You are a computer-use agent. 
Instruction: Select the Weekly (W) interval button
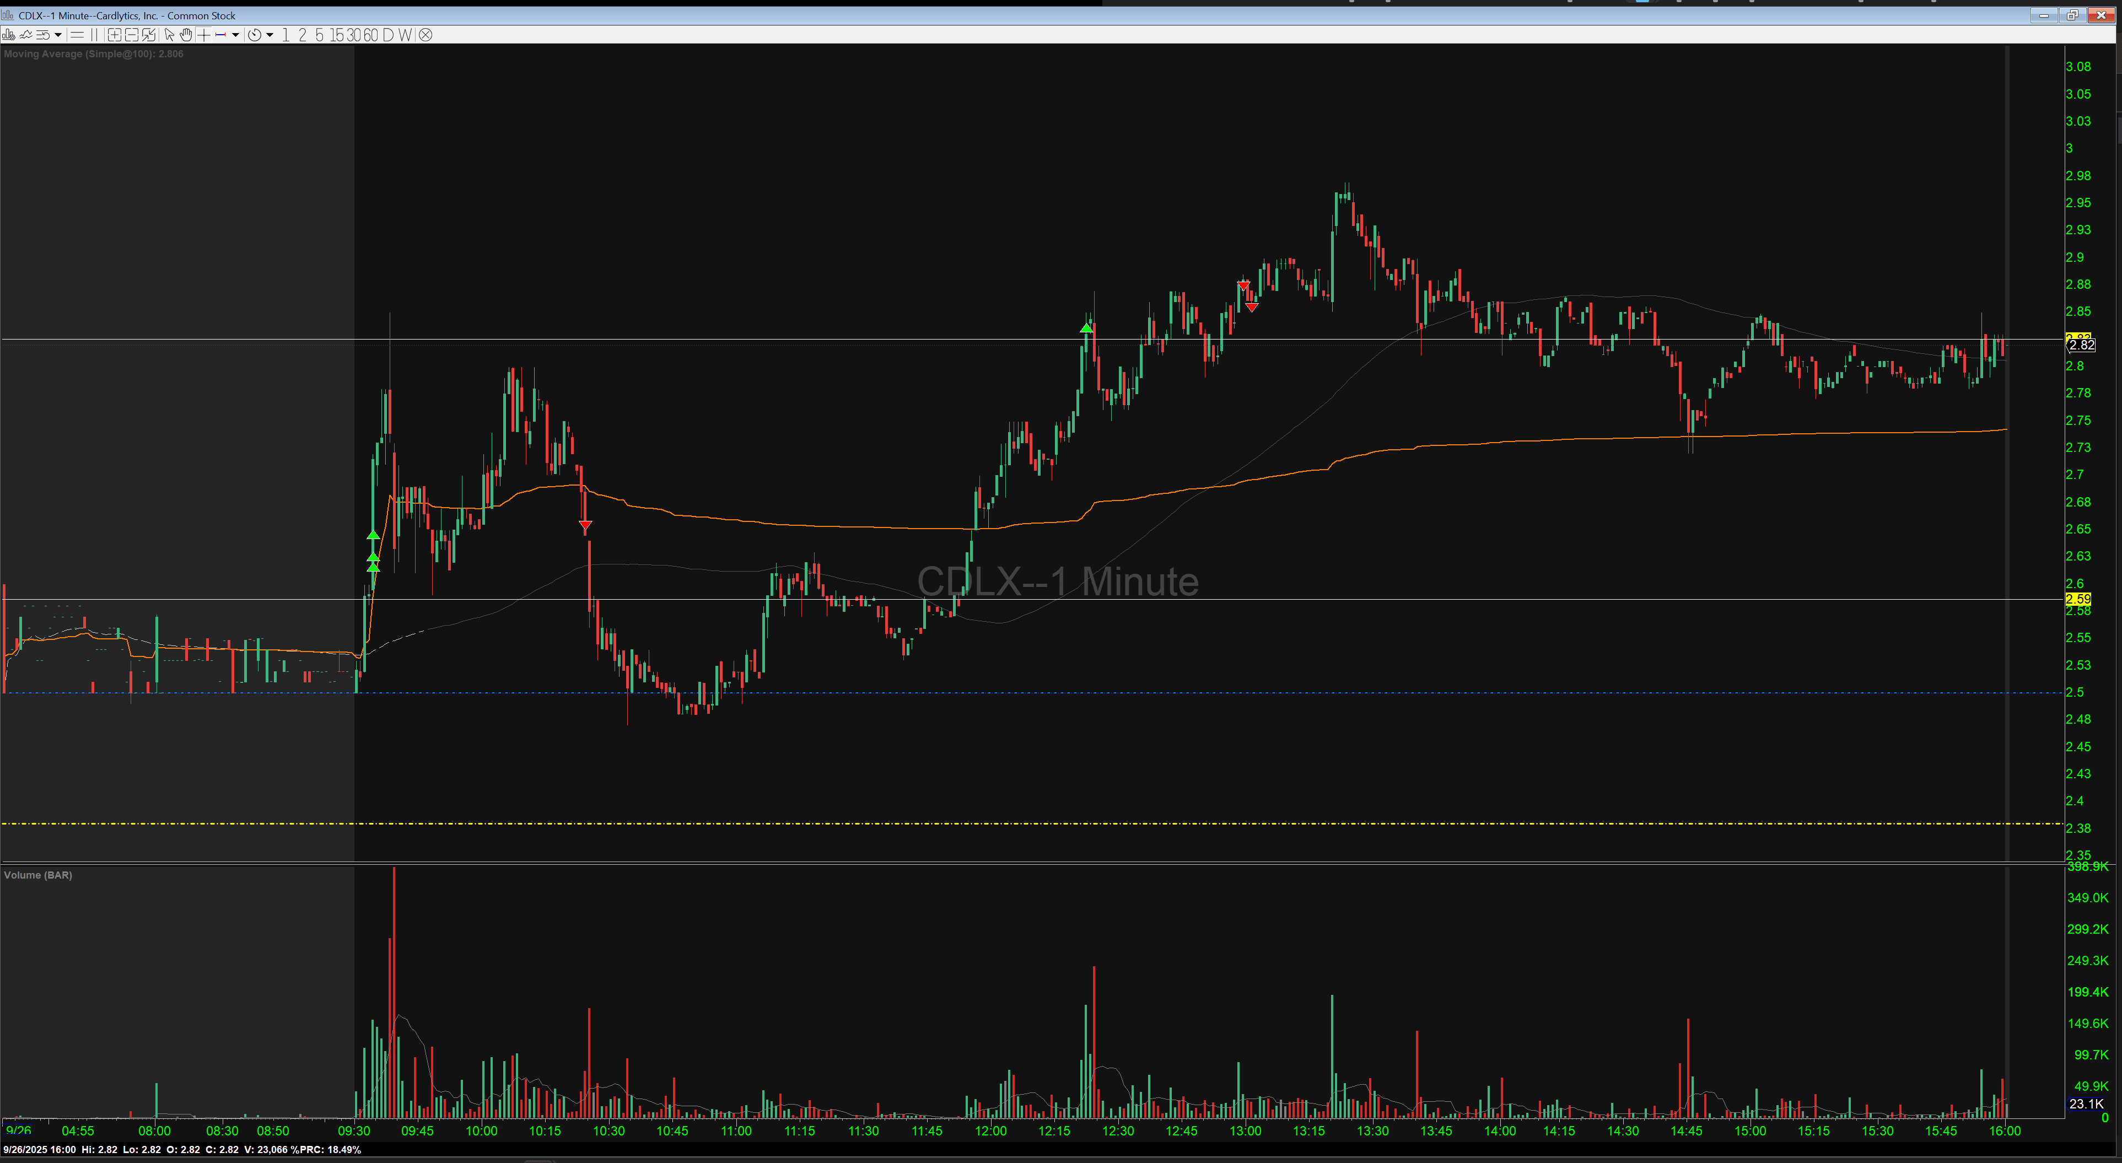click(x=405, y=35)
